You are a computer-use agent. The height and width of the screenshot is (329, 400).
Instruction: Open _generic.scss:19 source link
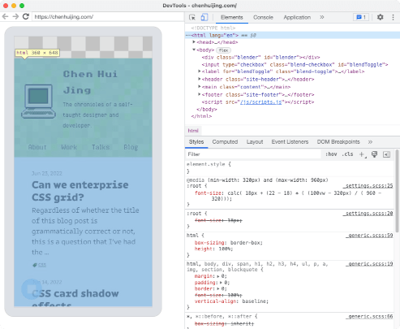click(369, 264)
